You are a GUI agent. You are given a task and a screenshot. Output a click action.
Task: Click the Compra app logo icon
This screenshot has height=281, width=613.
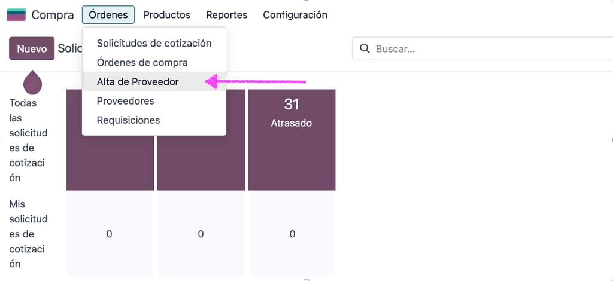pyautogui.click(x=16, y=15)
